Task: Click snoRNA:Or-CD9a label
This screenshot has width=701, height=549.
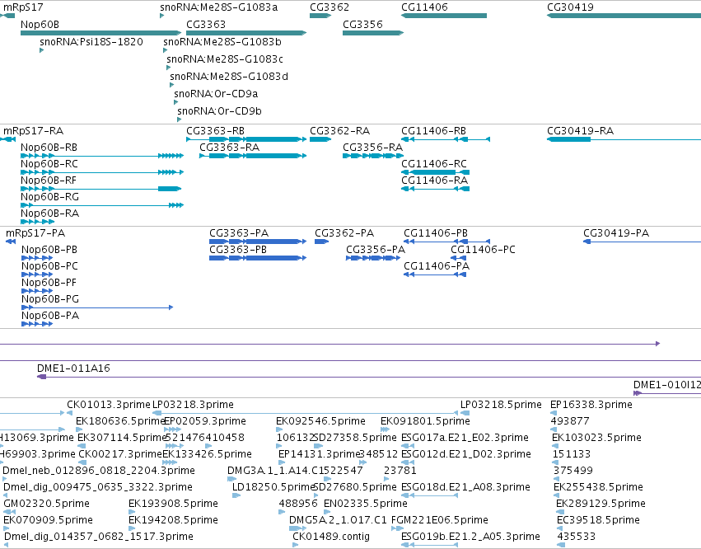Action: (x=216, y=94)
